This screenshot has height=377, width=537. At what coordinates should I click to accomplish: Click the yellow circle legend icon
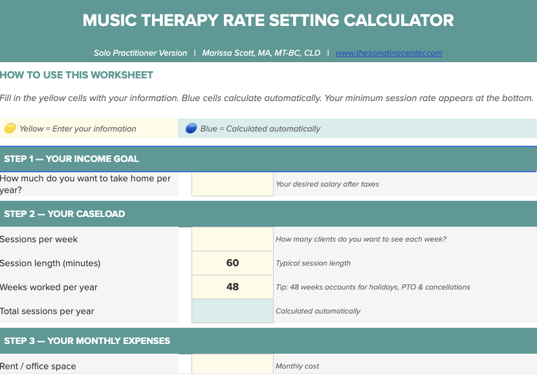click(10, 128)
